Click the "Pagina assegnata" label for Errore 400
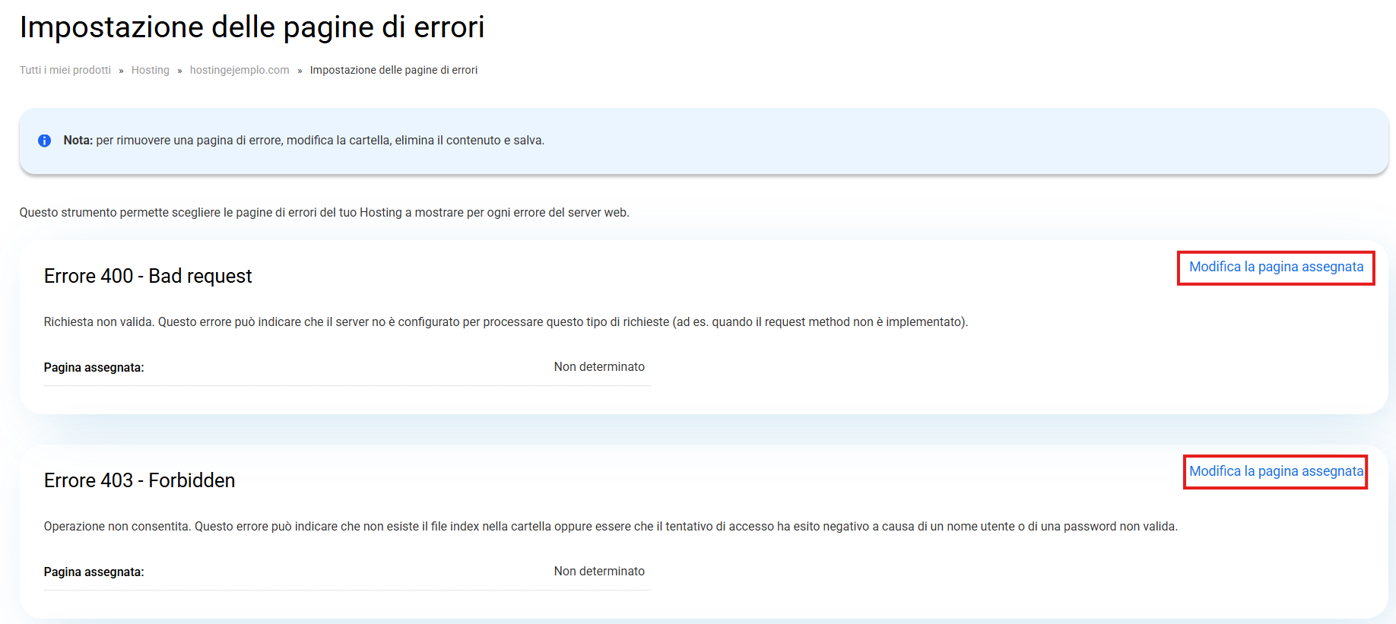Viewport: 1396px width, 624px height. [94, 368]
